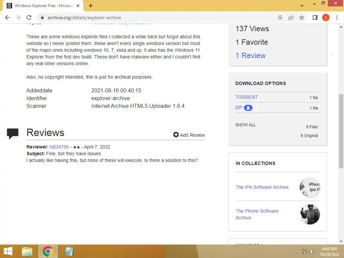Click the page vertical scrollbar thumb
The image size is (344, 258).
click(341, 131)
